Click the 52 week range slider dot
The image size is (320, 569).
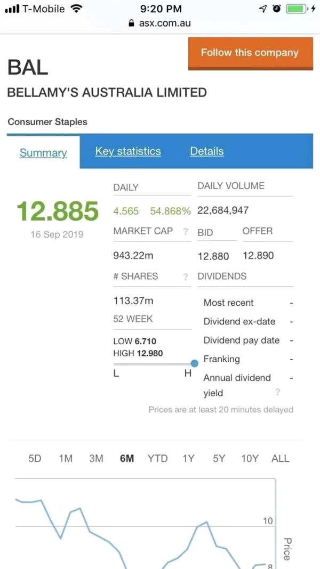(x=195, y=363)
